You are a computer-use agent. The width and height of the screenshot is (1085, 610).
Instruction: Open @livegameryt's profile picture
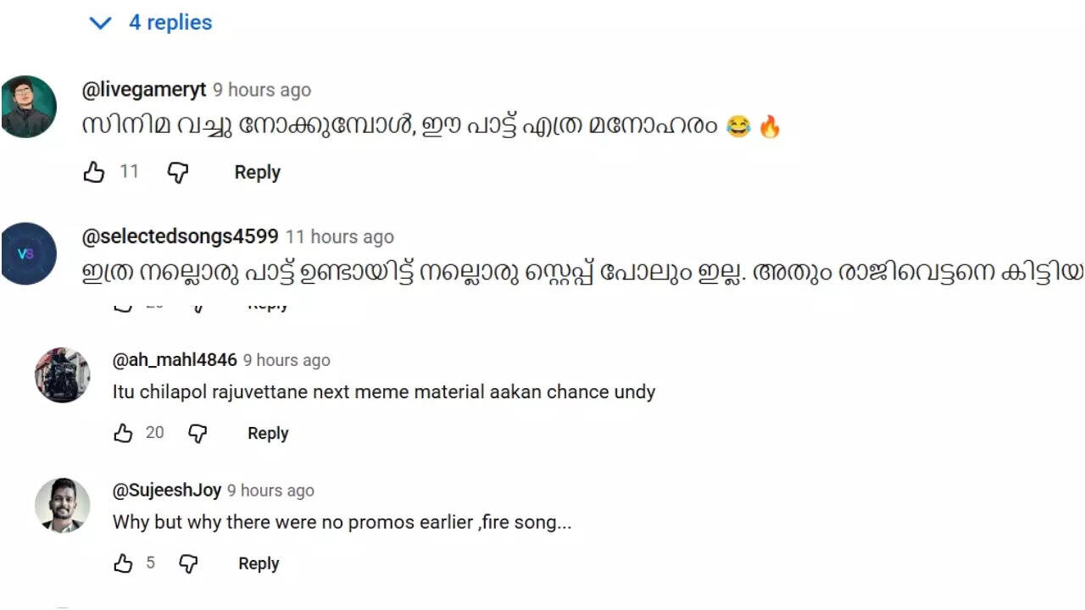pos(29,107)
